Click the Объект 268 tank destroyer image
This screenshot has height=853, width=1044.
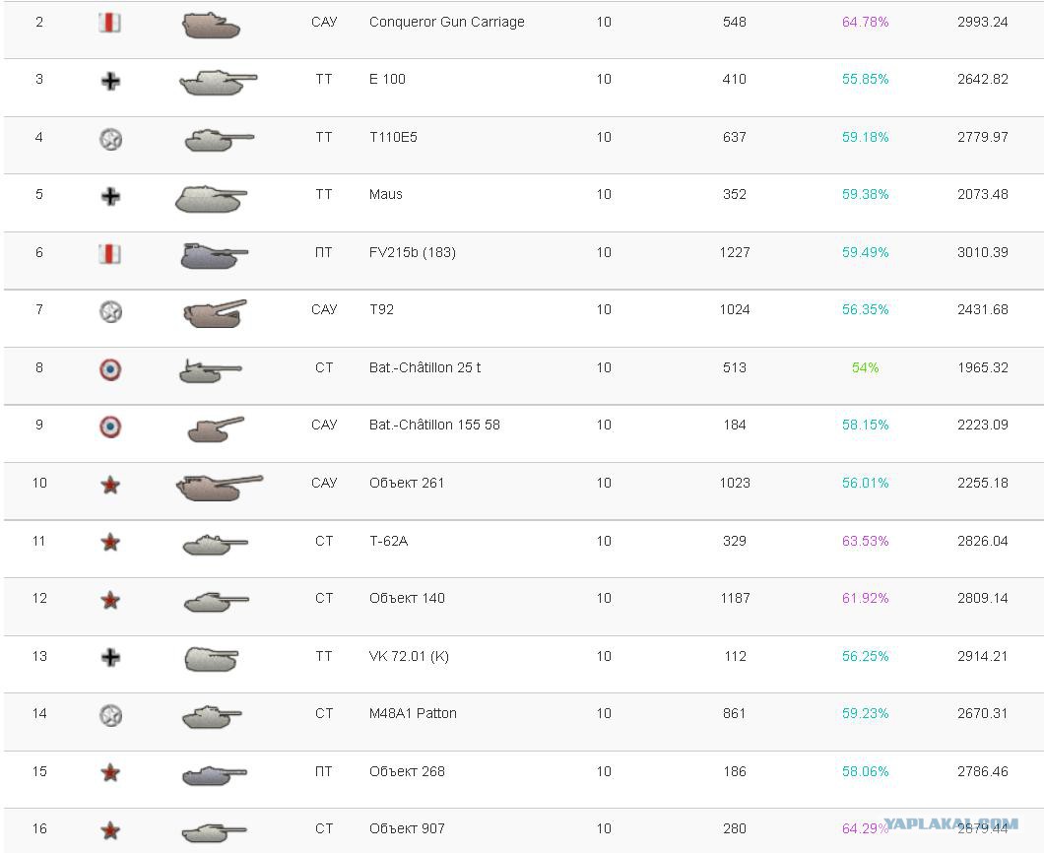pos(214,774)
